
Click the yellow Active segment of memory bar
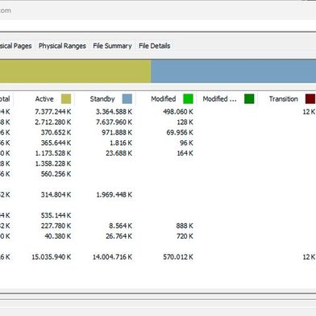tap(75, 71)
